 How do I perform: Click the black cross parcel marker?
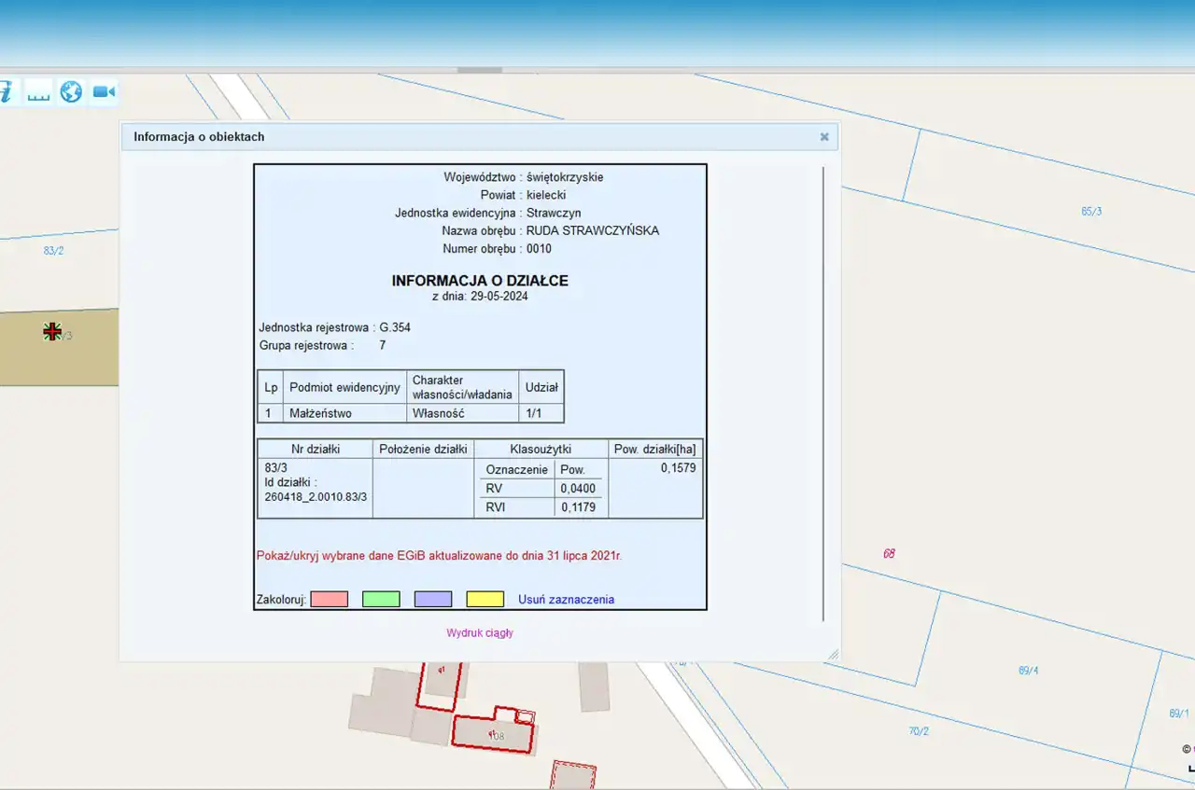(x=52, y=332)
